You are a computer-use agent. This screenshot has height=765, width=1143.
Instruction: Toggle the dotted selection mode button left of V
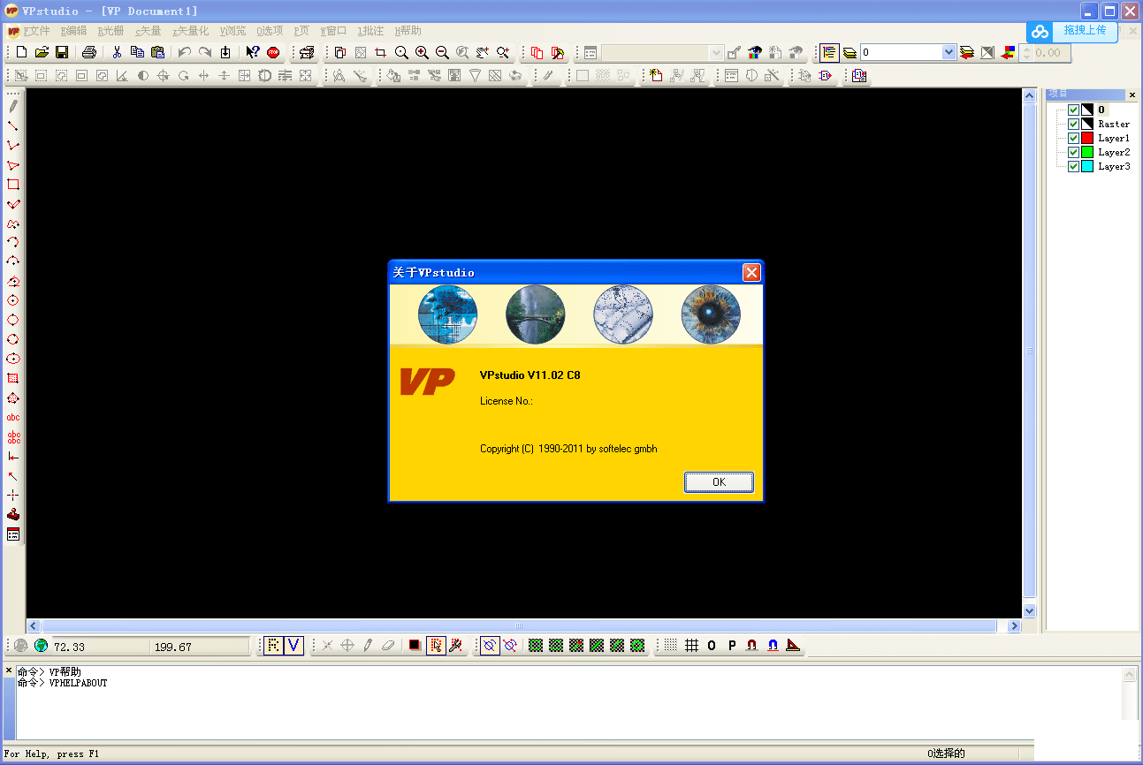tap(274, 646)
